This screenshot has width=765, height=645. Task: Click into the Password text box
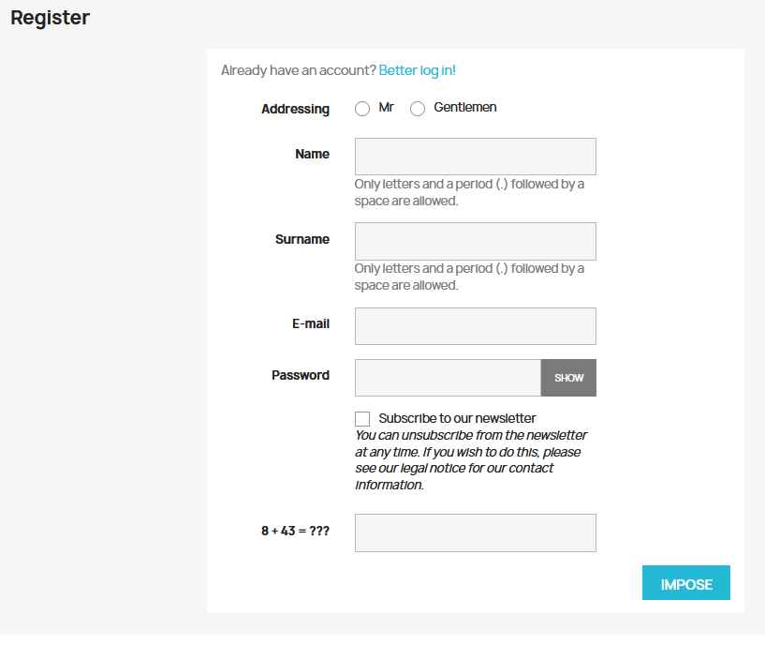click(x=448, y=378)
